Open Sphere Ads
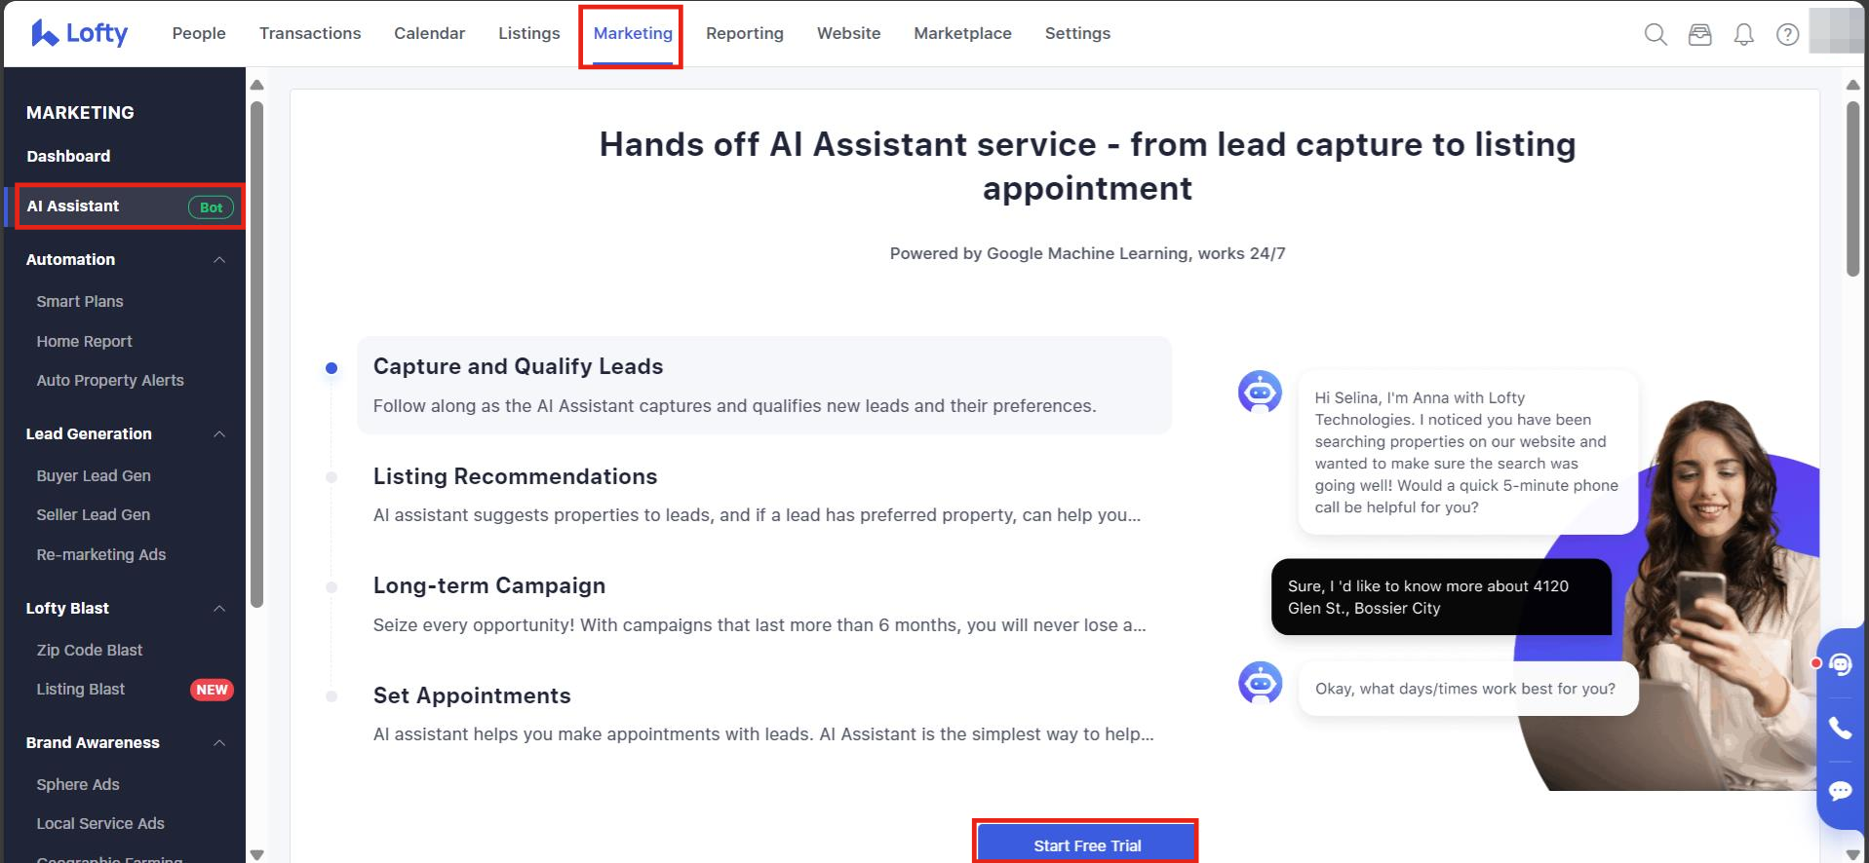 click(x=78, y=785)
